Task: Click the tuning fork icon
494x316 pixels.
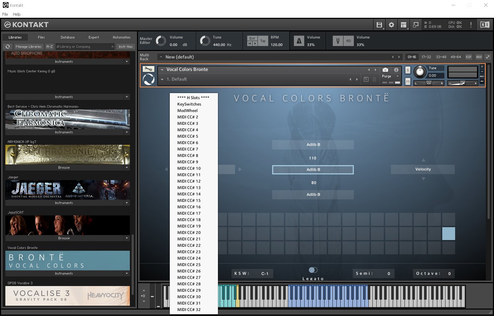Action: pyautogui.click(x=338, y=41)
